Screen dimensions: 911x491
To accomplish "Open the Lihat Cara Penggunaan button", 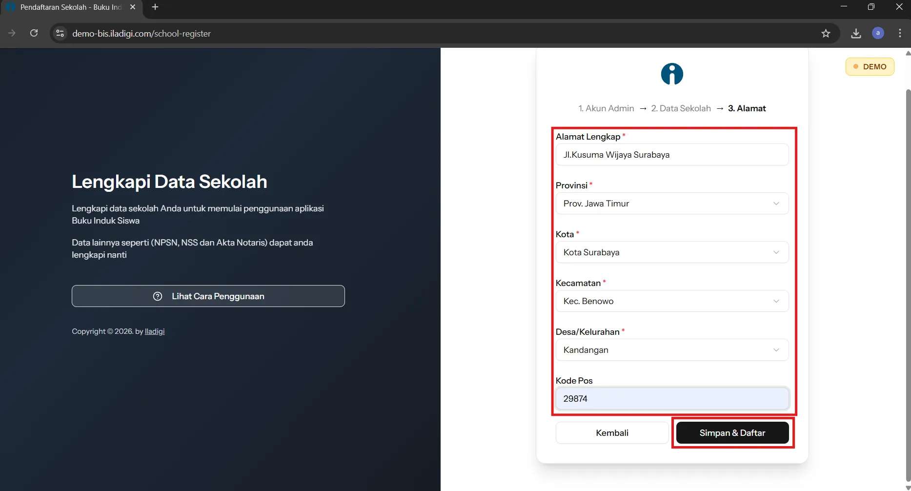I will coord(208,296).
